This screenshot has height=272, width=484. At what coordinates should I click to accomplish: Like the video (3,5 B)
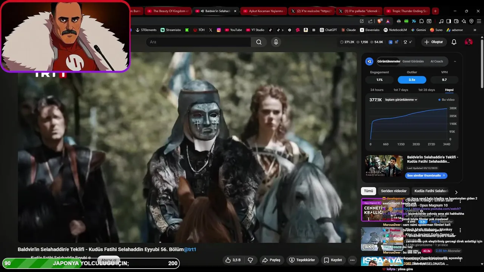click(x=233, y=260)
